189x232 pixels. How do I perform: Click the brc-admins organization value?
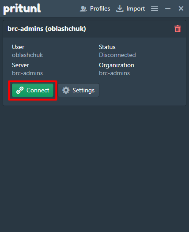coord(114,73)
